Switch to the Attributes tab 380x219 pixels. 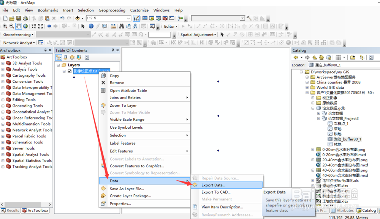click(x=342, y=210)
